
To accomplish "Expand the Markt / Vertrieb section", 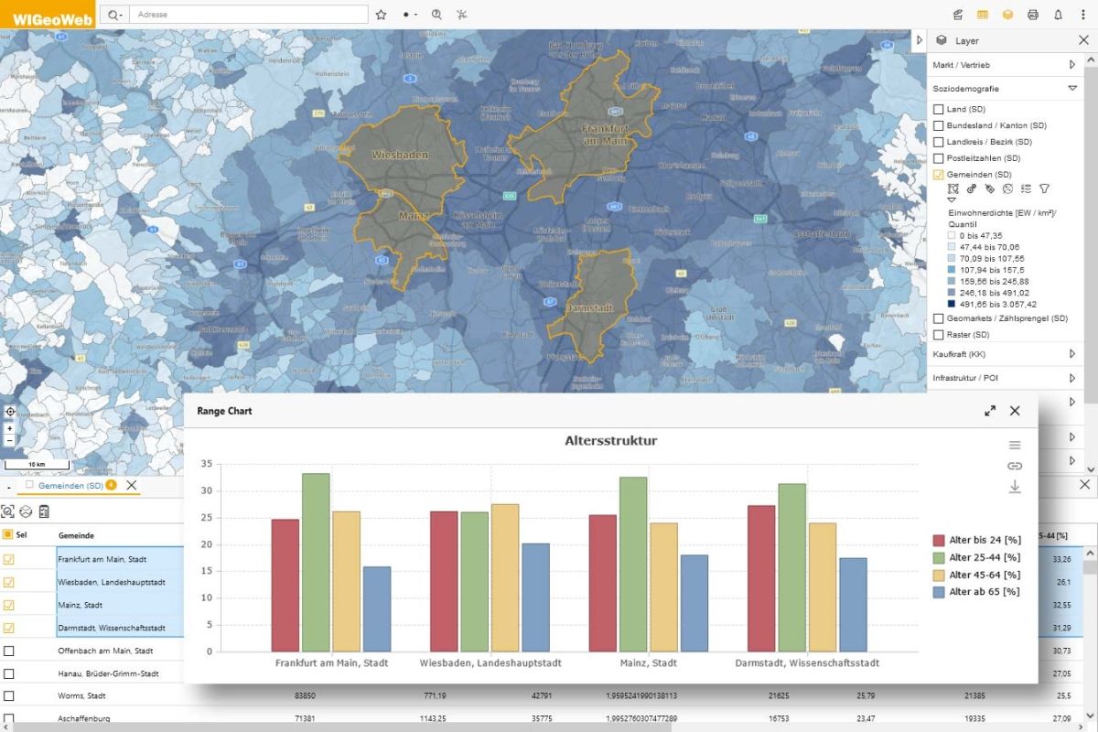I will (x=1072, y=65).
